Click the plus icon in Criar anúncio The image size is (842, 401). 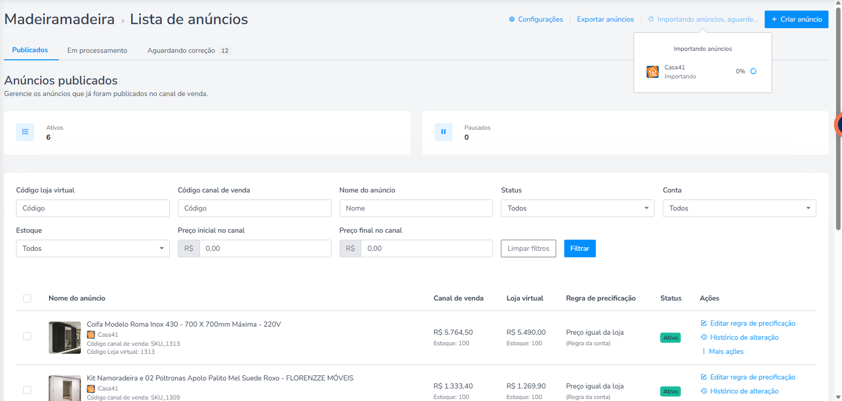[774, 19]
